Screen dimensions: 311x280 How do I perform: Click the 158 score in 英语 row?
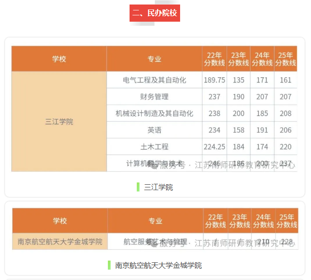click(239, 130)
